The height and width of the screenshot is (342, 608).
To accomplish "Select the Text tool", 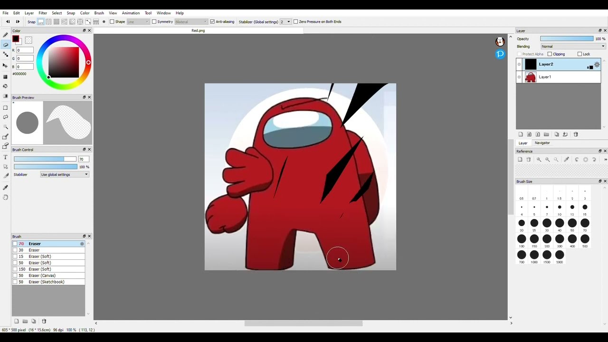I will 5,157.
